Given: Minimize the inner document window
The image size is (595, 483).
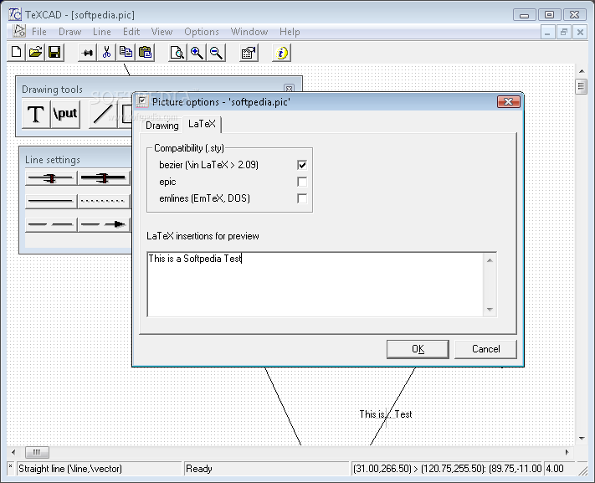Looking at the screenshot, I should 547,33.
